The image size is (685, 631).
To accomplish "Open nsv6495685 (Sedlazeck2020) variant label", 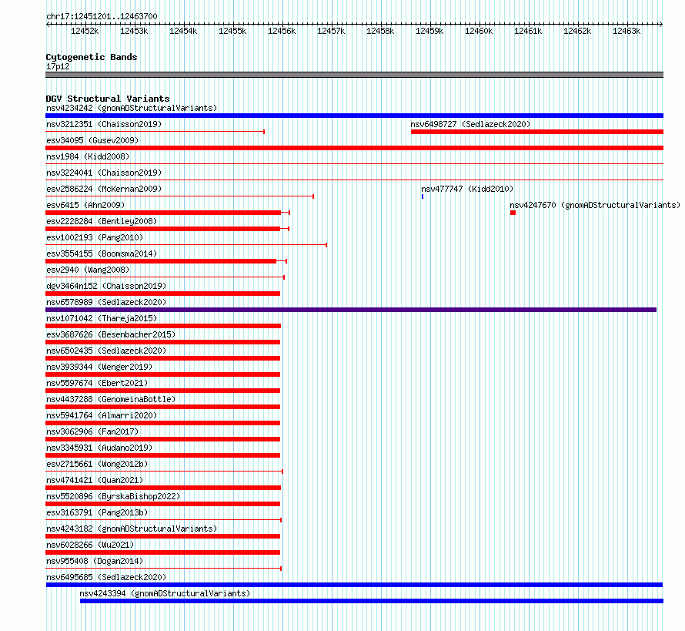I will (x=106, y=577).
